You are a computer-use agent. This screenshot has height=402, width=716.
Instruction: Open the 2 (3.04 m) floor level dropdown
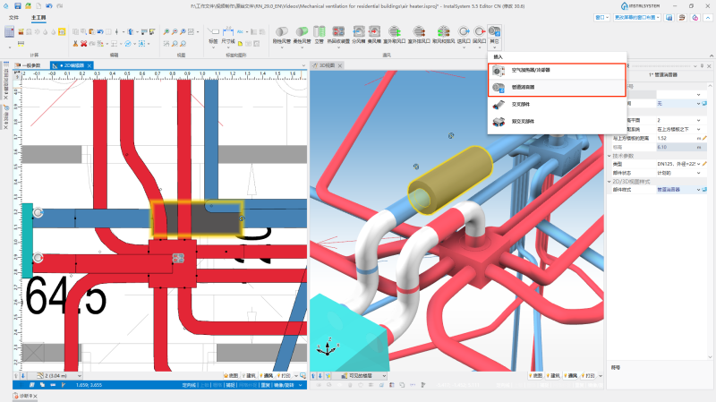click(59, 375)
